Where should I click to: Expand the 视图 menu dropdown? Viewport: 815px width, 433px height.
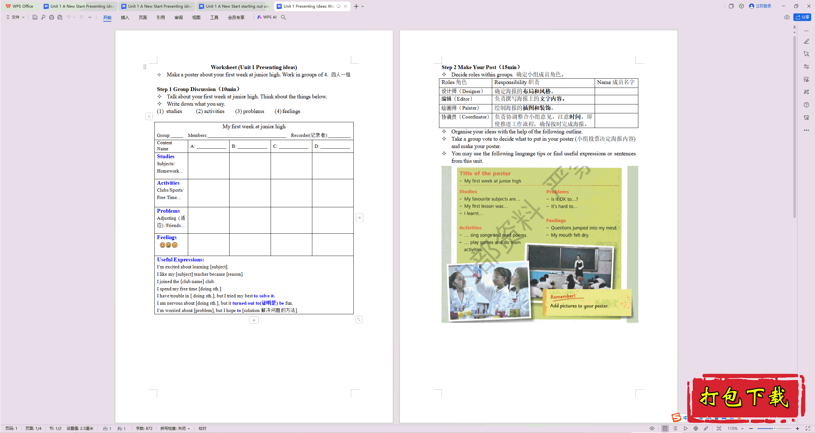point(195,17)
